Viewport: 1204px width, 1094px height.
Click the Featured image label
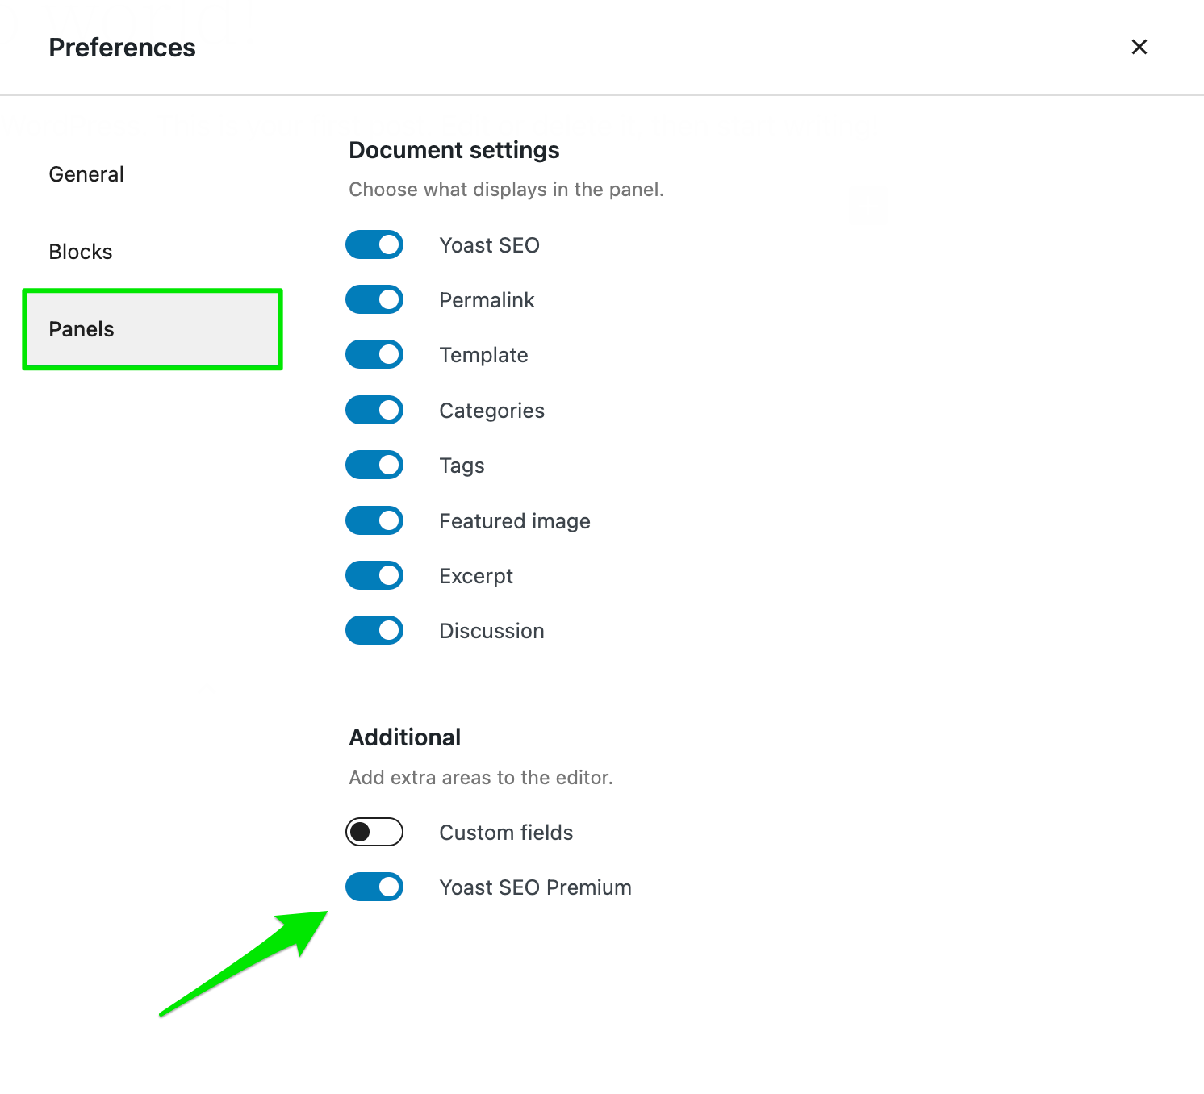(514, 520)
